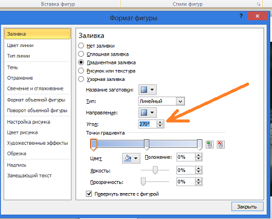
Task: Select Рисунок или текстура radio option
Action: [81, 71]
